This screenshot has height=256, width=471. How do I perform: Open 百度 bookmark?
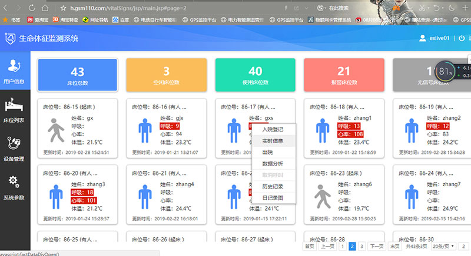click(121, 20)
